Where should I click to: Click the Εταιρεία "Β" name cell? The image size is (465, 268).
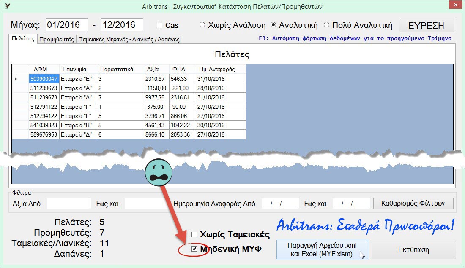coord(78,125)
